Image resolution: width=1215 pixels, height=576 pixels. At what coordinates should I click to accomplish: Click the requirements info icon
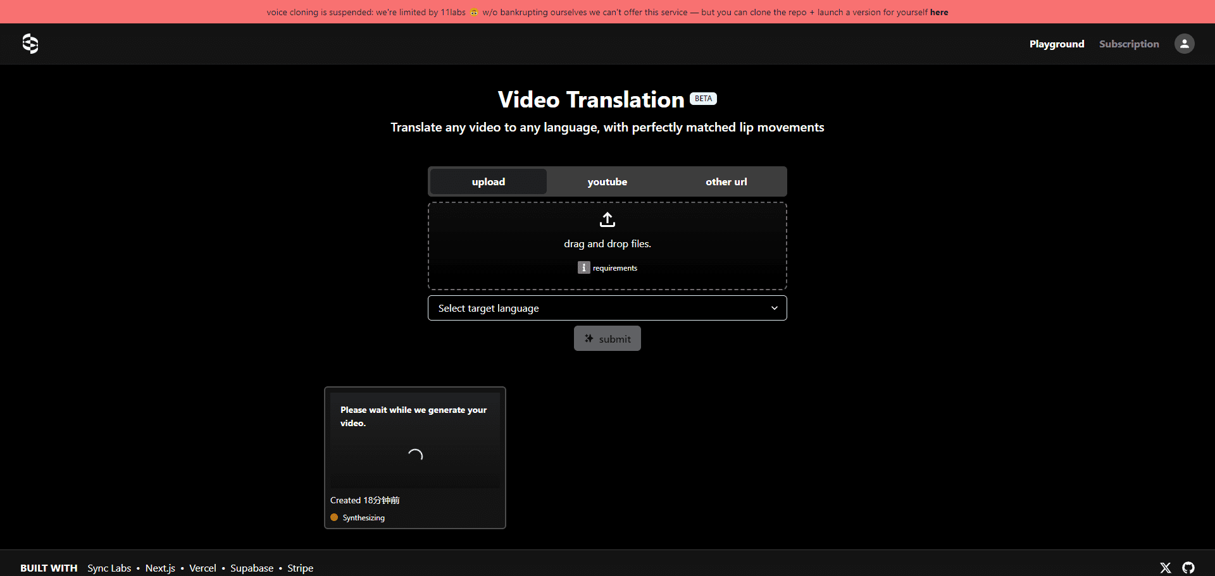click(x=583, y=267)
